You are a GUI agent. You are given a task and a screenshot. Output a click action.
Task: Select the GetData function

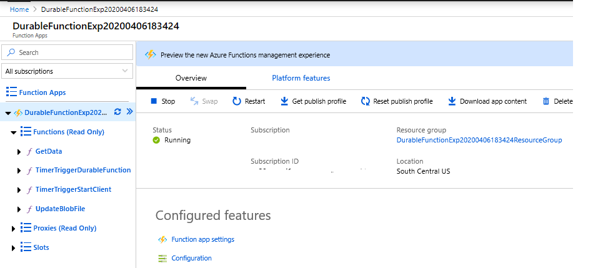[x=49, y=151]
